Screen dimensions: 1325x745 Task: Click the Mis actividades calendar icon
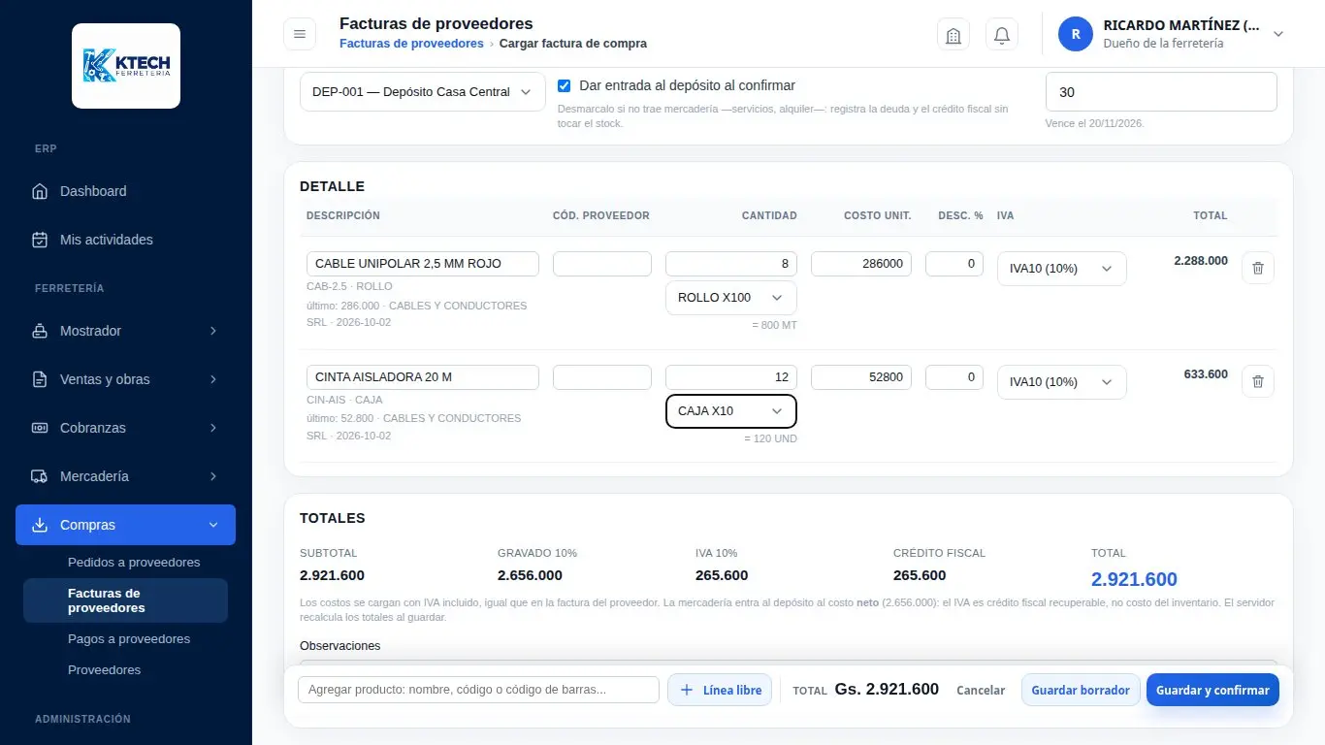click(40, 240)
